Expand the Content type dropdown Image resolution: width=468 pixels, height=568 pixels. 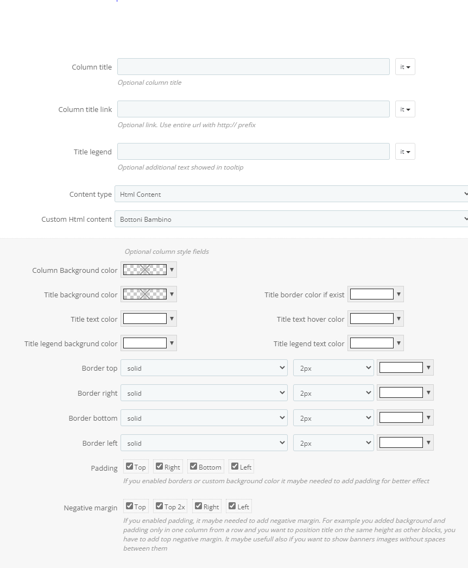click(292, 194)
